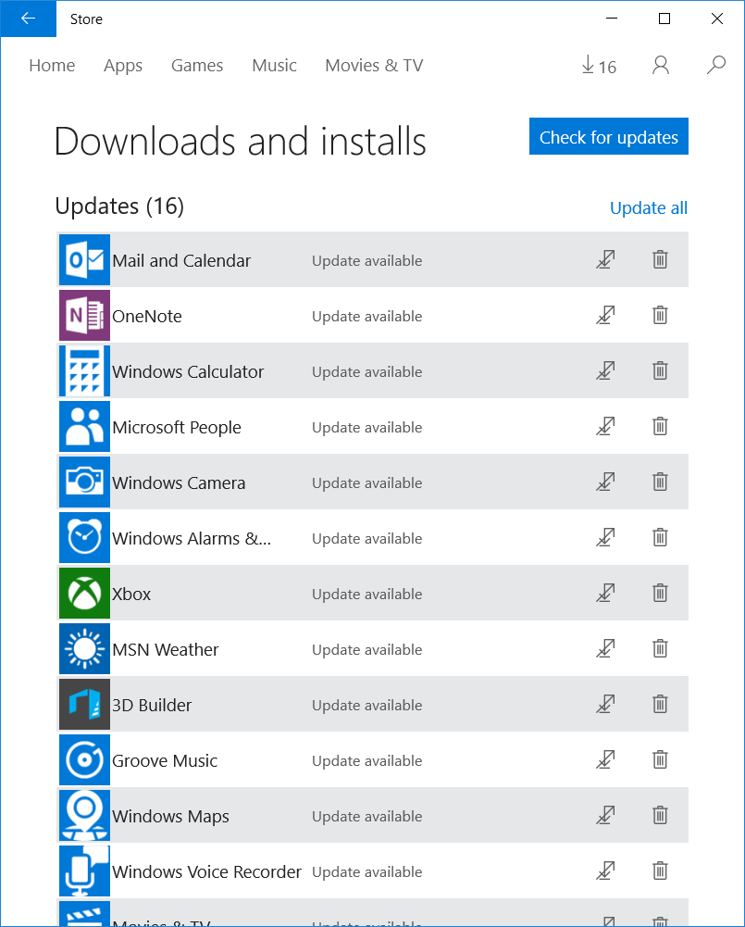Switch to the Apps tab
Screen dimensions: 745x927
123,66
